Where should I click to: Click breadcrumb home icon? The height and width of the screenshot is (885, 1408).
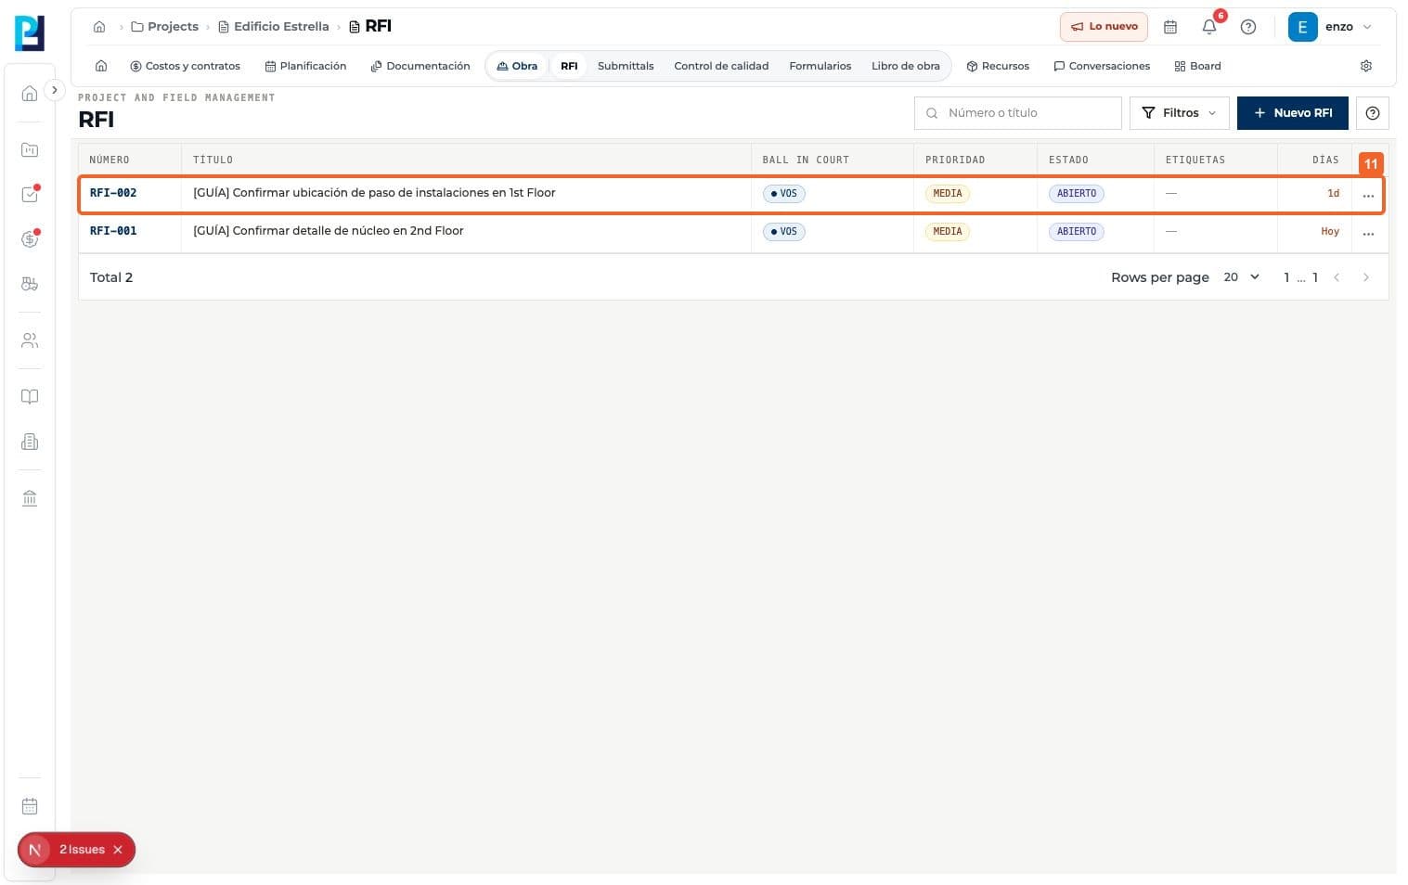click(99, 27)
